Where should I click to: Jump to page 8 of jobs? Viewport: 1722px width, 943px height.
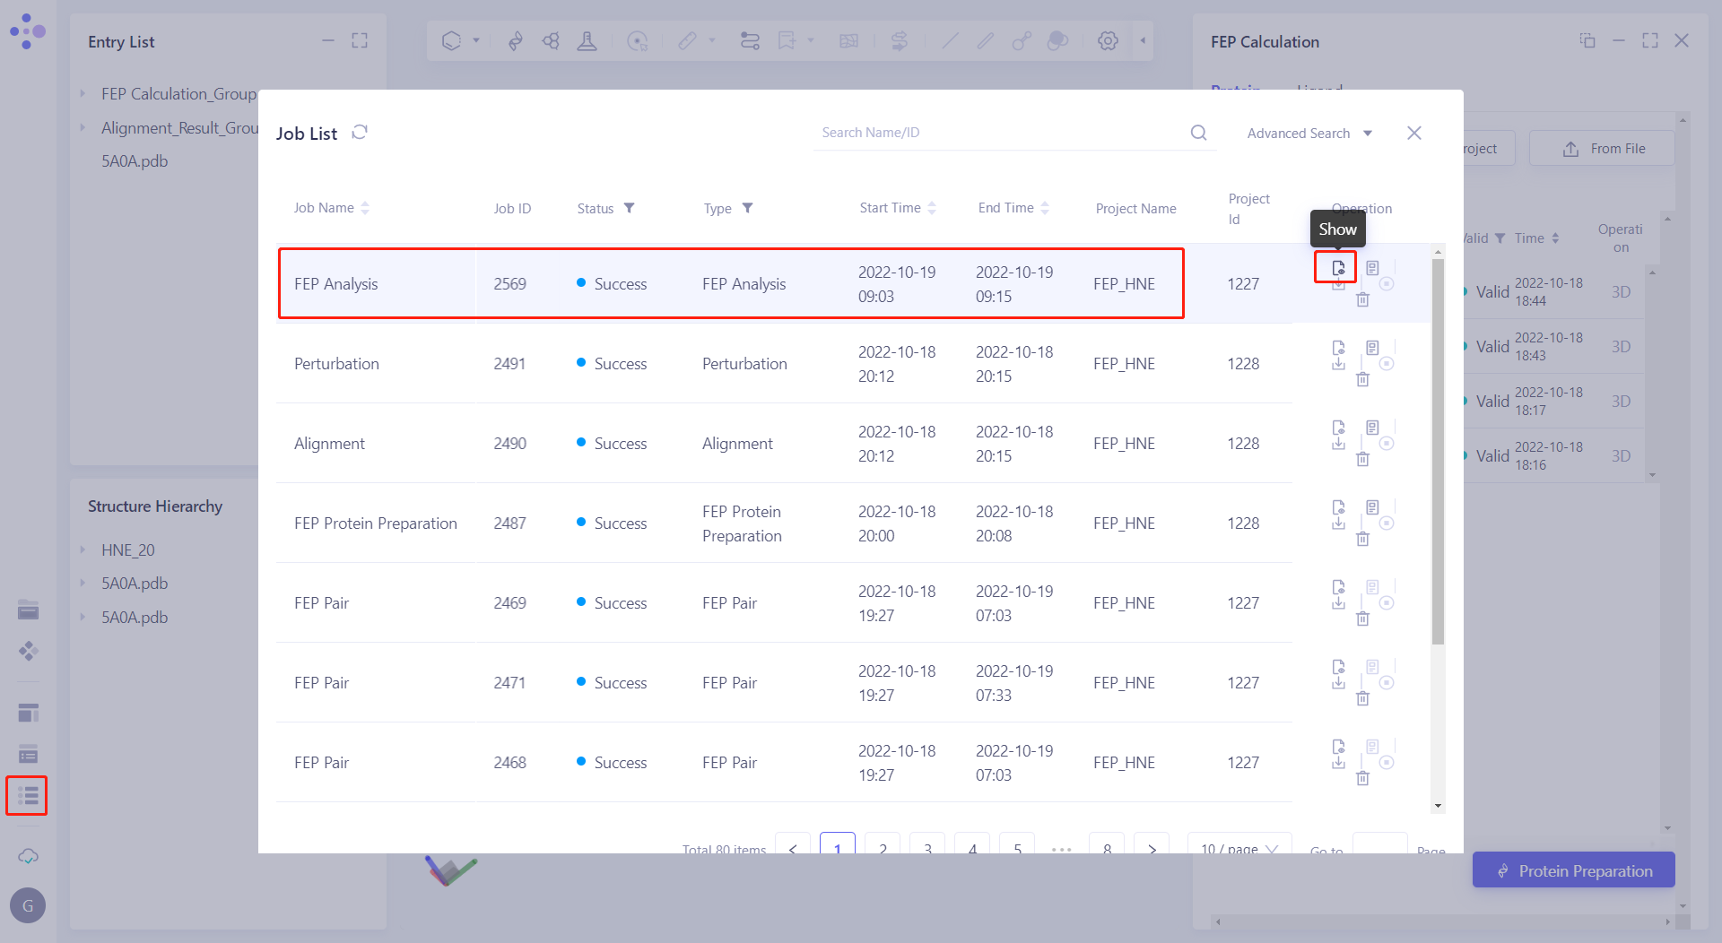click(x=1107, y=847)
